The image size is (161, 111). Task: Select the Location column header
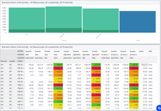(x=12, y=61)
